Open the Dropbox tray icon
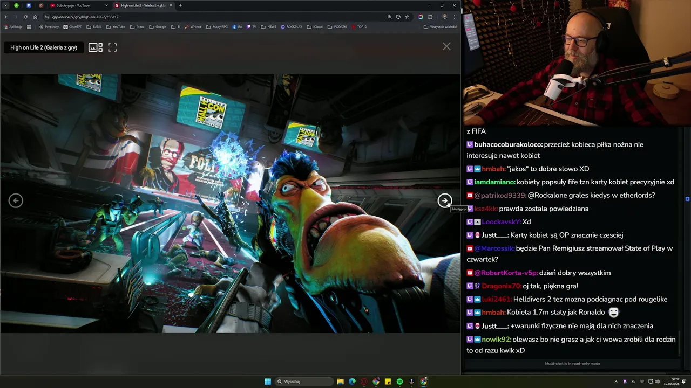 [x=641, y=382]
